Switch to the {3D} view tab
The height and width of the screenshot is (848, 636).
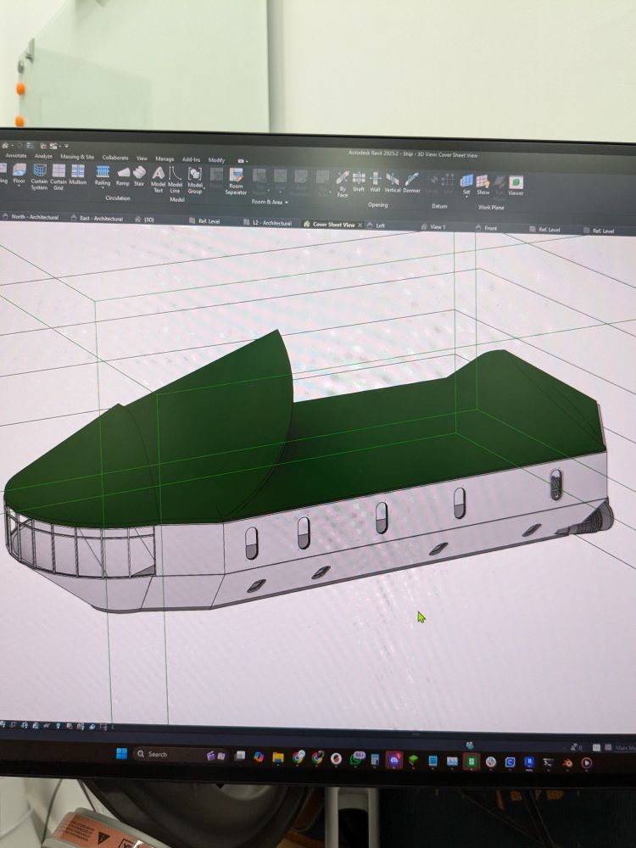click(x=145, y=220)
